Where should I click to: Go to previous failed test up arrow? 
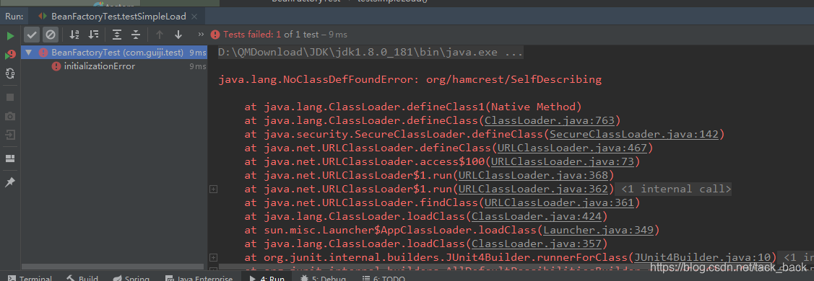tap(160, 35)
